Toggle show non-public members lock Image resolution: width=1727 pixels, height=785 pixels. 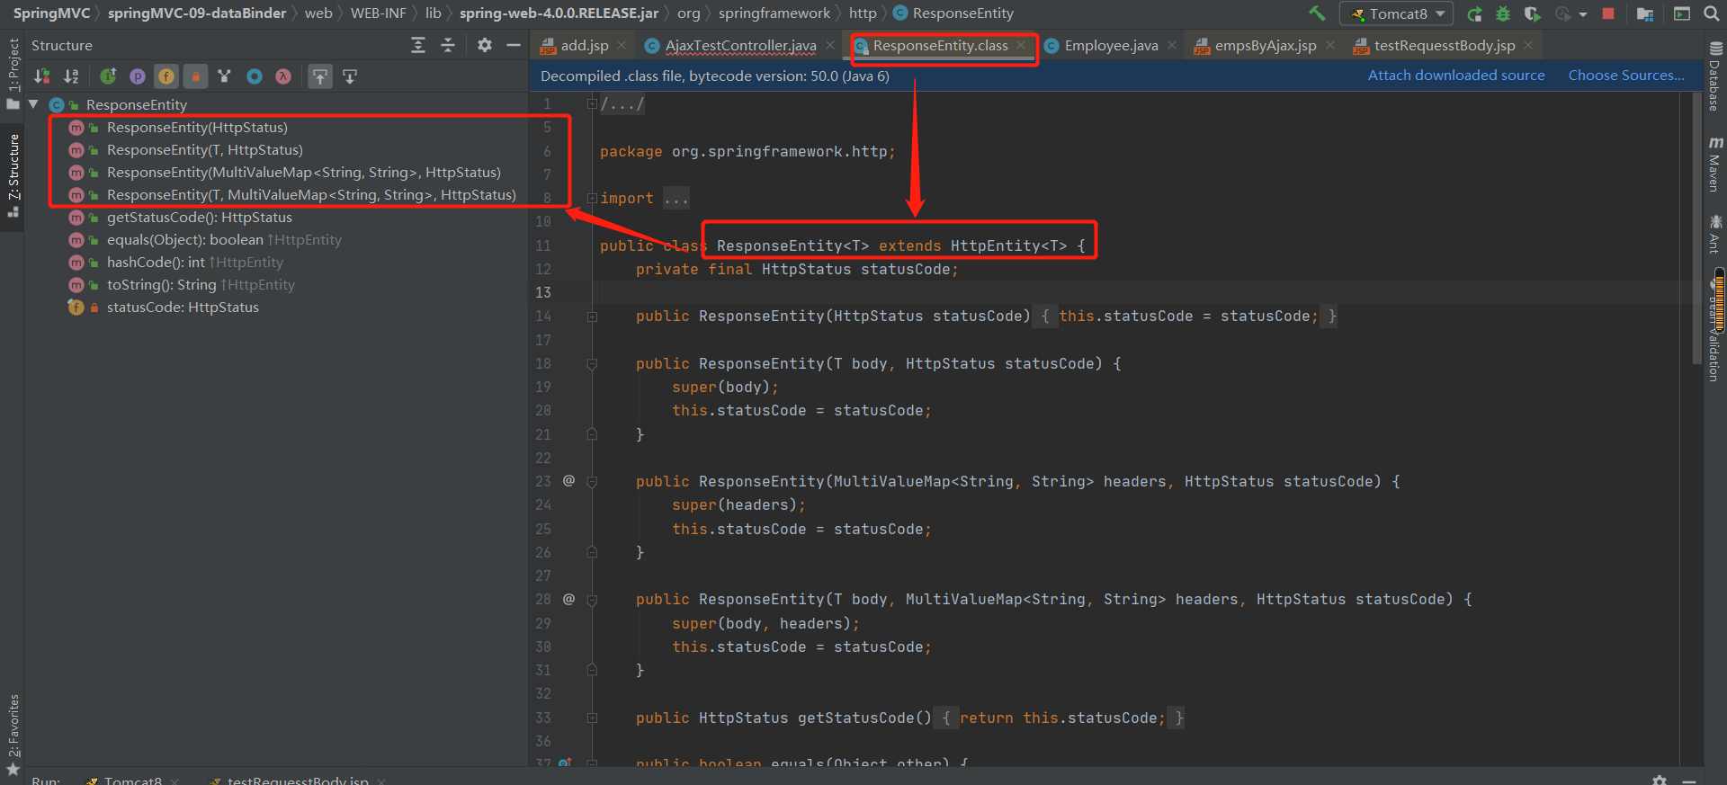195,76
